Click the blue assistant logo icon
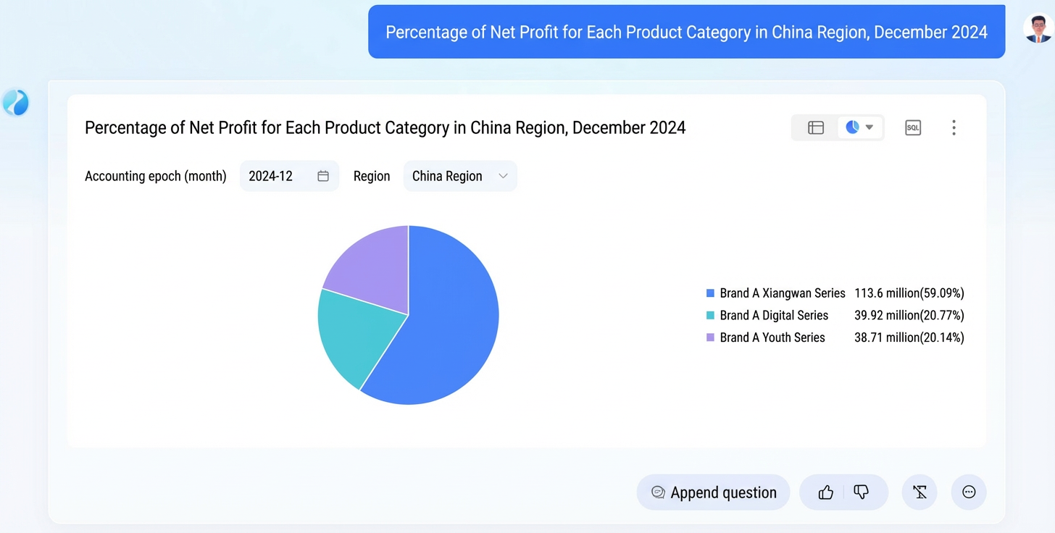Image resolution: width=1055 pixels, height=533 pixels. [x=15, y=103]
